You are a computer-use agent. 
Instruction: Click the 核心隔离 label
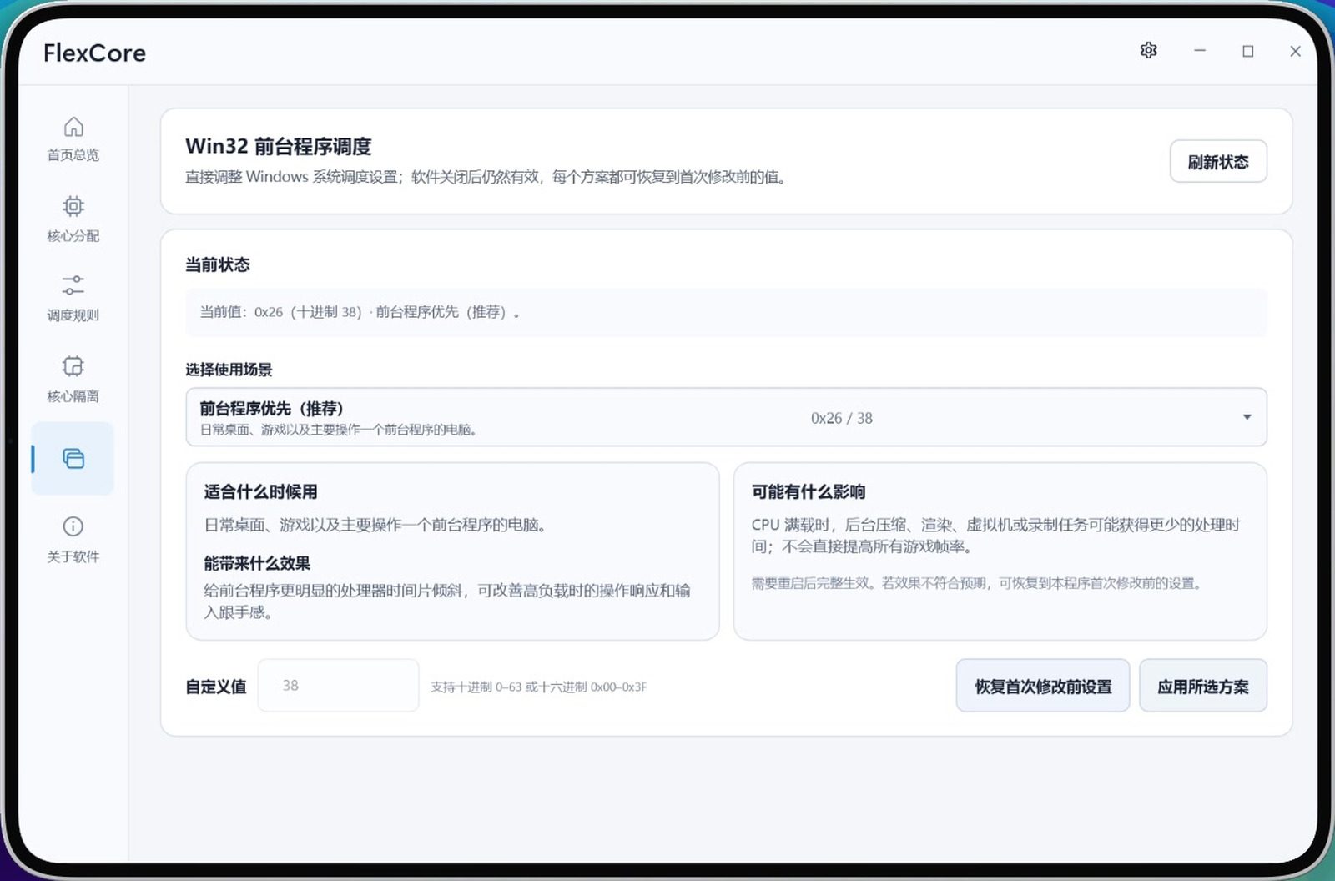click(73, 396)
